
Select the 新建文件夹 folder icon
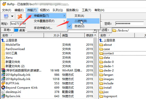tap(3, 62)
